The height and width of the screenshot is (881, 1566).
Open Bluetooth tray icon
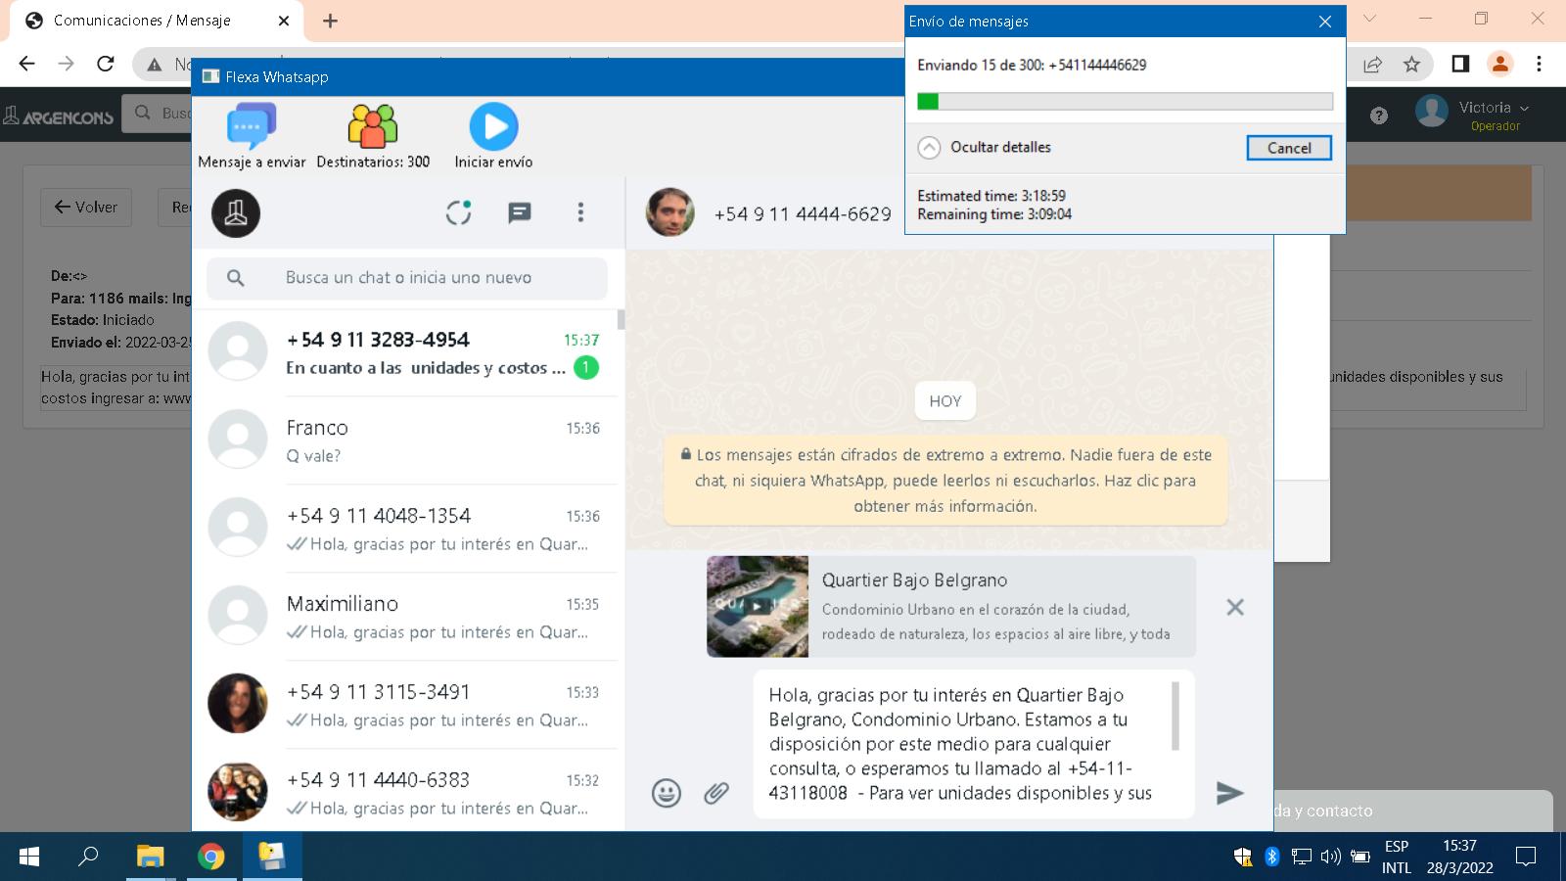tap(1272, 857)
